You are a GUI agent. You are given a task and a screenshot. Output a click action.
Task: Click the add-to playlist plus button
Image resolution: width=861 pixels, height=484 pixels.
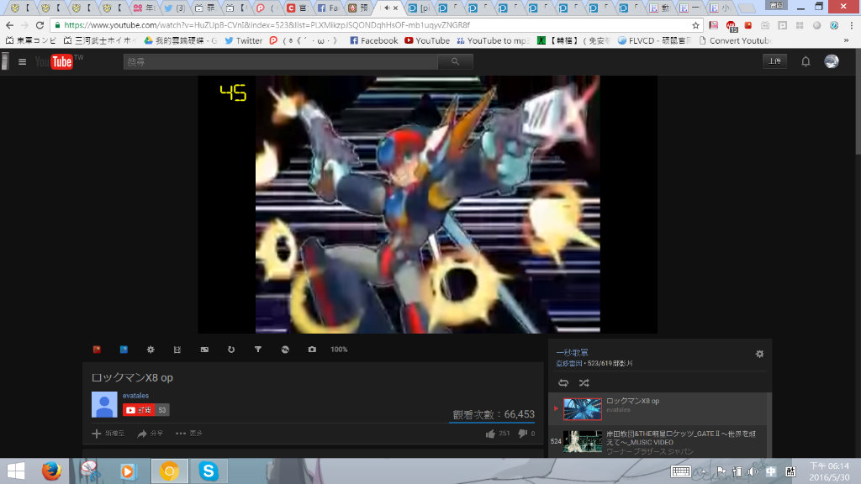(108, 434)
